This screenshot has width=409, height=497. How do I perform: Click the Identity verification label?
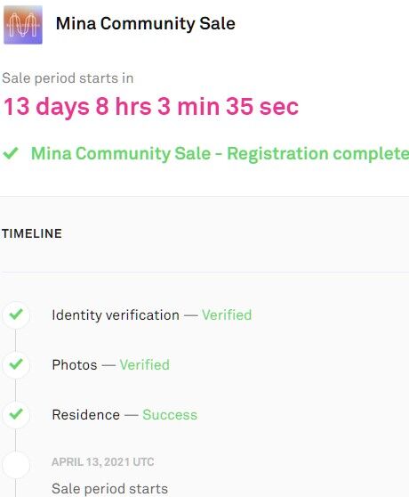(116, 315)
